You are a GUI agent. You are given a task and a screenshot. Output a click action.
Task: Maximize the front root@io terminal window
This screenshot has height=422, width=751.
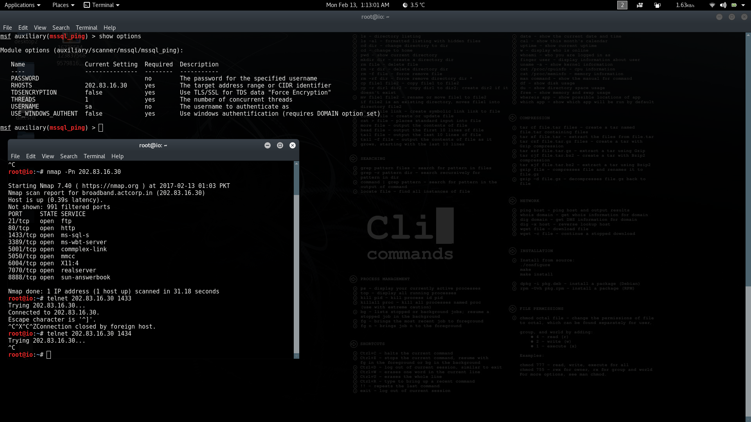(280, 145)
